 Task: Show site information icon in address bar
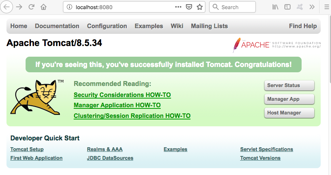69,7
